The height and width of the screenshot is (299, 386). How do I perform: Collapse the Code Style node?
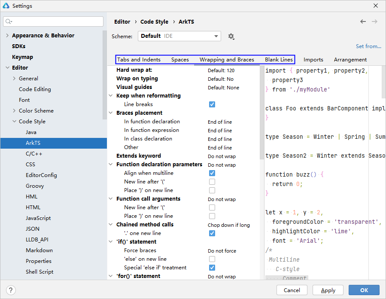(14, 122)
